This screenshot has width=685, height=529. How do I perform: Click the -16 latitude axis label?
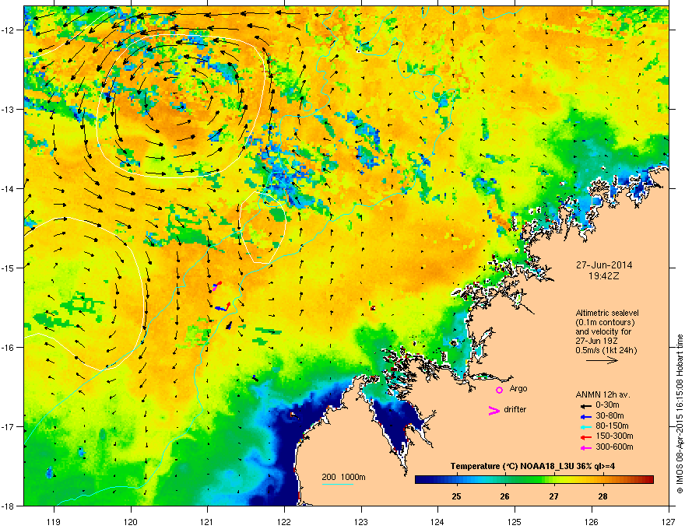click(9, 348)
